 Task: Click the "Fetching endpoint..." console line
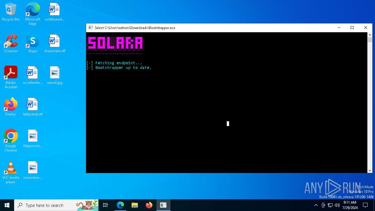pyautogui.click(x=114, y=63)
